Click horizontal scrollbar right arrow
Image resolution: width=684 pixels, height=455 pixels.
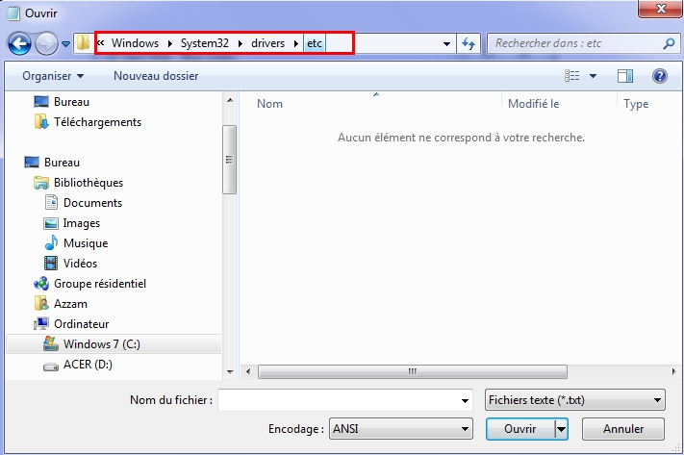click(673, 371)
